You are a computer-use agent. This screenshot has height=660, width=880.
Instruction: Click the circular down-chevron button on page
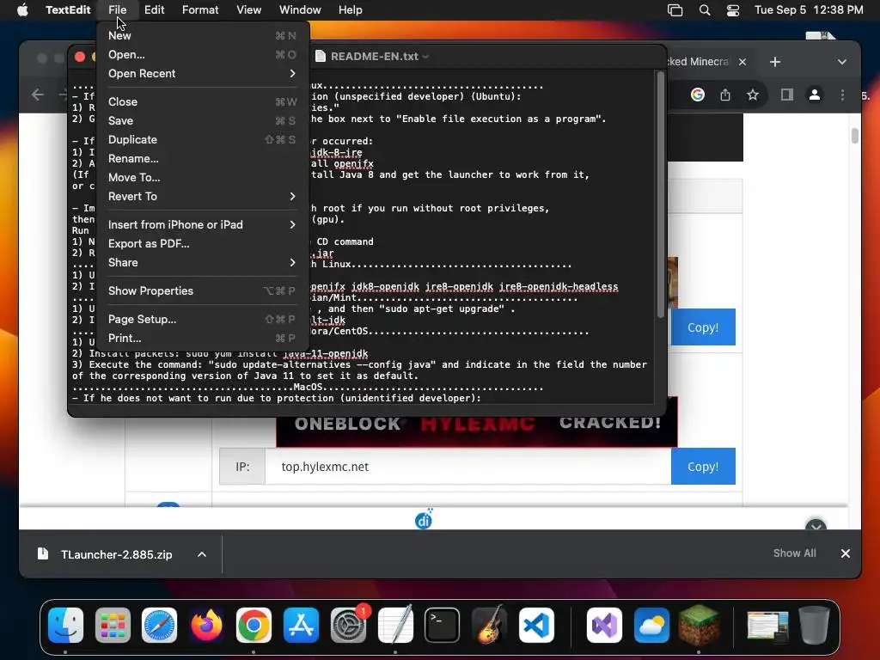[x=816, y=527]
